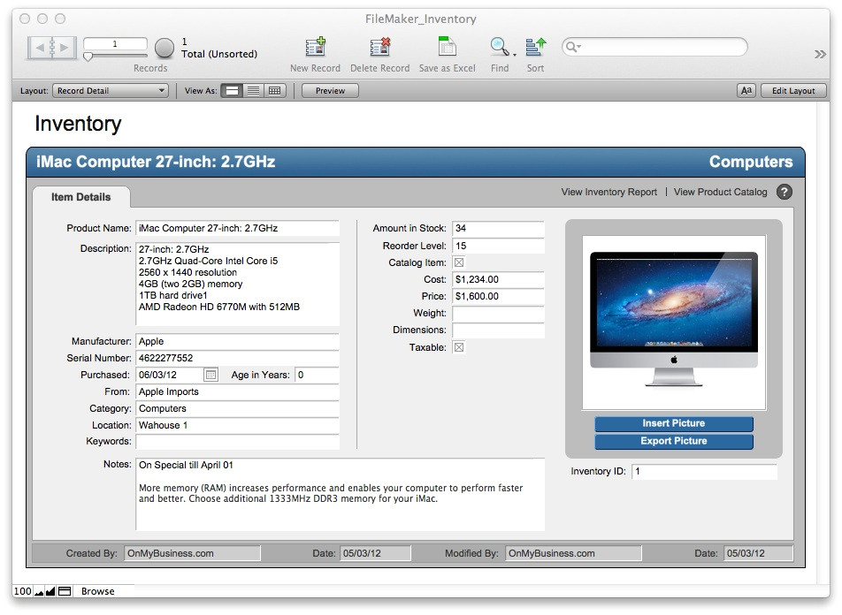Click the Keywords input field

pos(237,442)
